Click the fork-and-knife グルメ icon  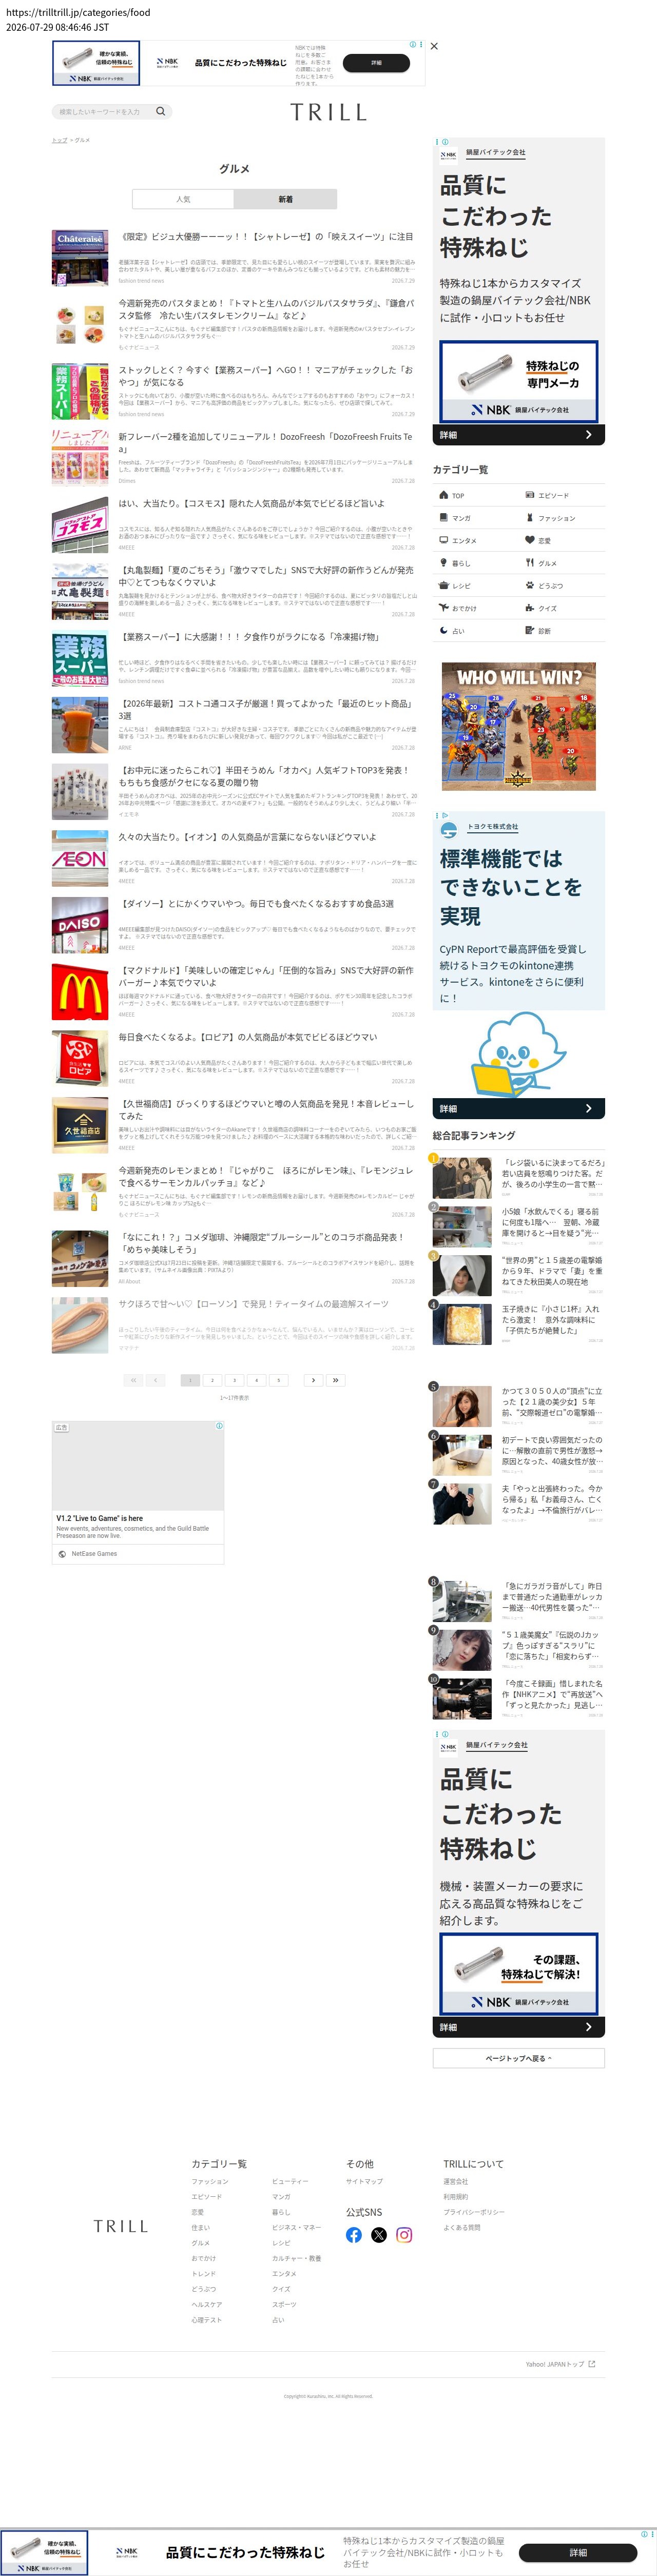pyautogui.click(x=530, y=563)
